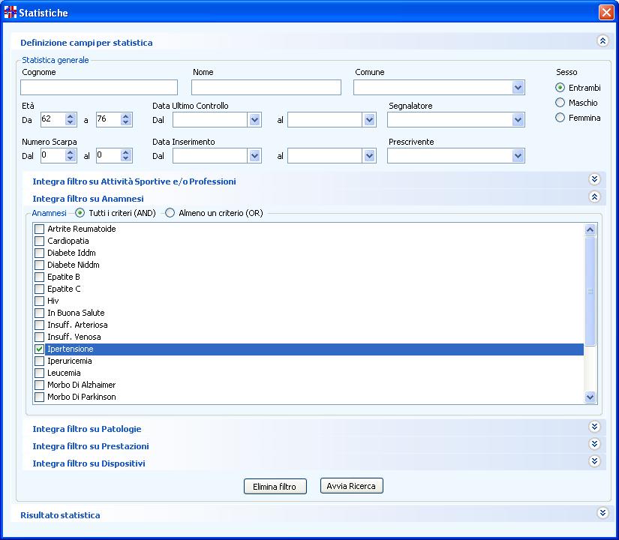The image size is (619, 540).
Task: Click the Avvia Ricerca button
Action: pyautogui.click(x=352, y=486)
